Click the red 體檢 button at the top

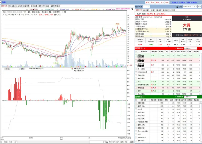coord(157,2)
